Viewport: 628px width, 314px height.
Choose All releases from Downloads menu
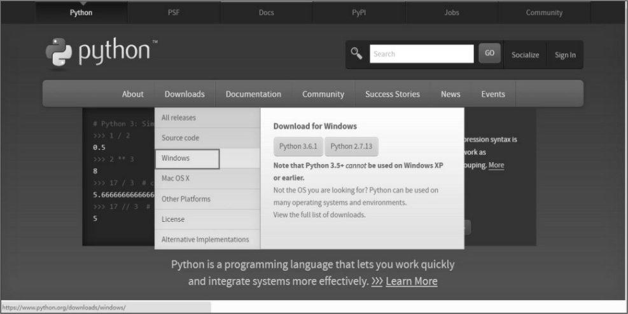click(x=207, y=118)
